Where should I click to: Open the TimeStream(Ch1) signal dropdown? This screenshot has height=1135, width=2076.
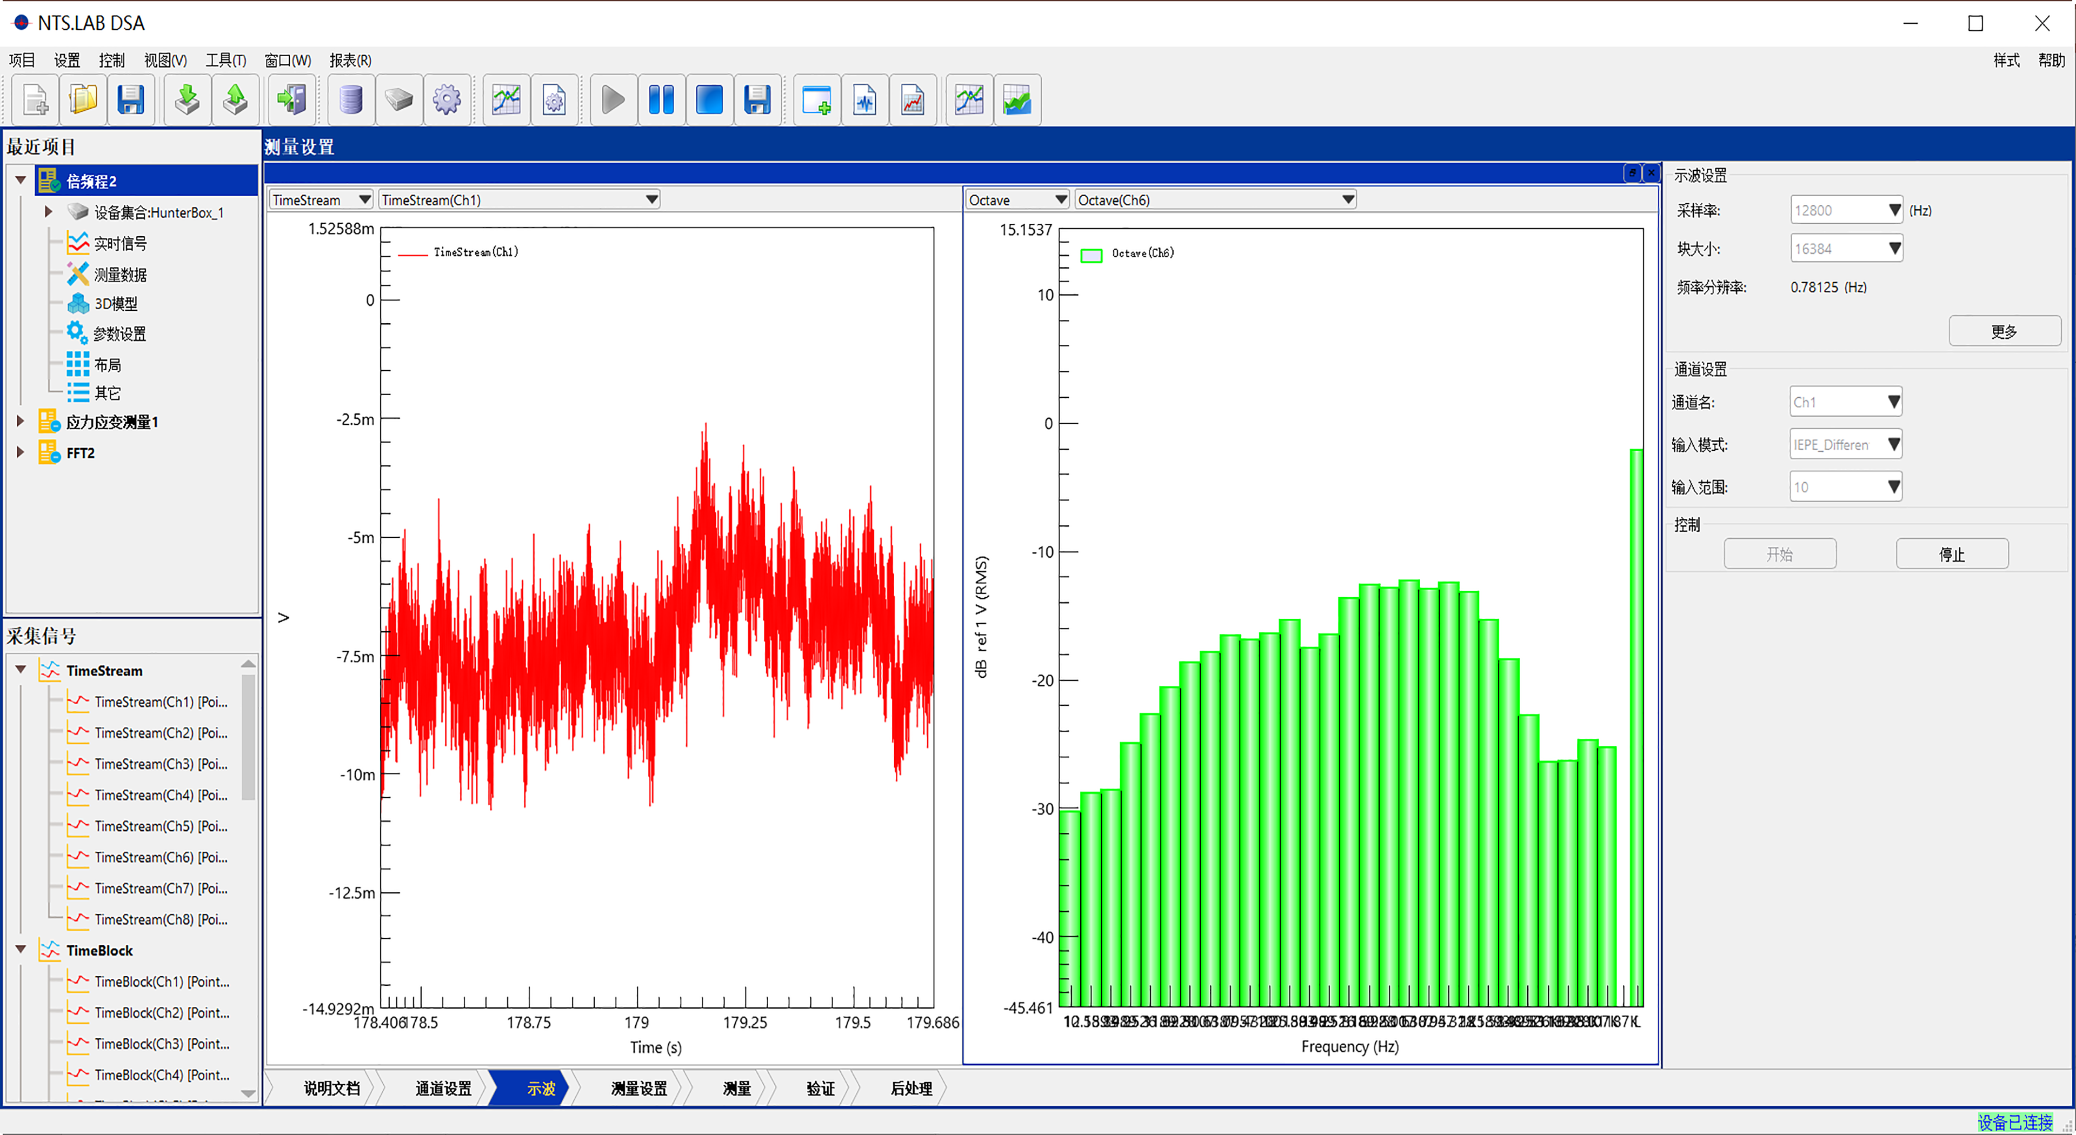coord(651,200)
